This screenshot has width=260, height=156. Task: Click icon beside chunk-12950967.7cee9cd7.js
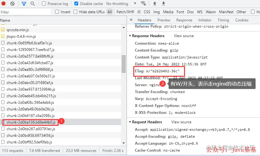pos(3,49)
